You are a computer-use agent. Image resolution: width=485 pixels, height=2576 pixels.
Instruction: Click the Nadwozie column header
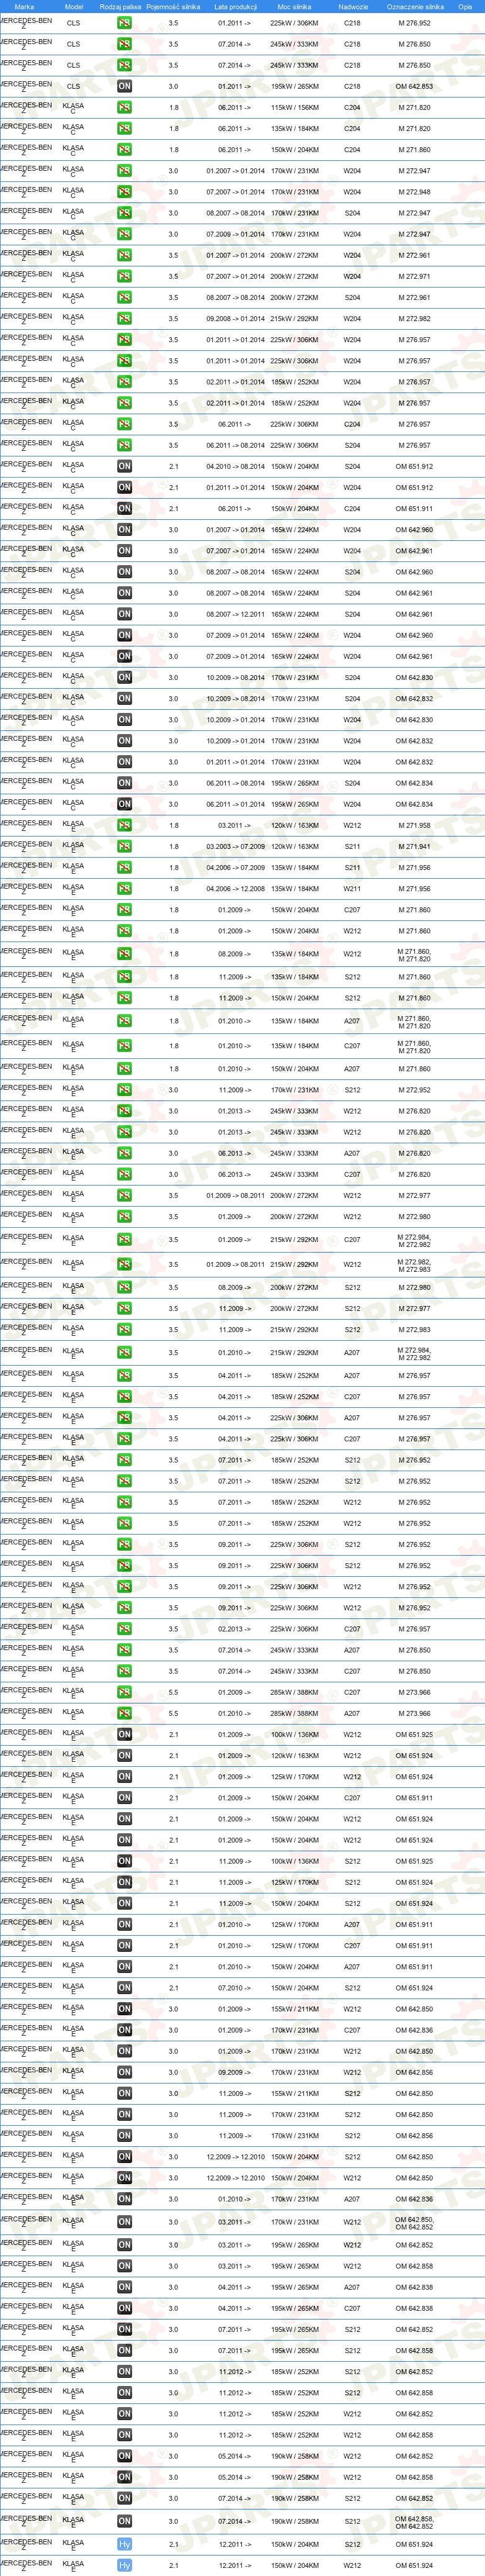[352, 6]
